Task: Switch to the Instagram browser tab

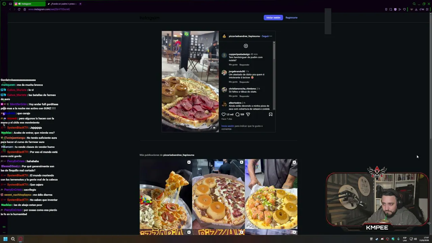Action: pyautogui.click(x=30, y=4)
